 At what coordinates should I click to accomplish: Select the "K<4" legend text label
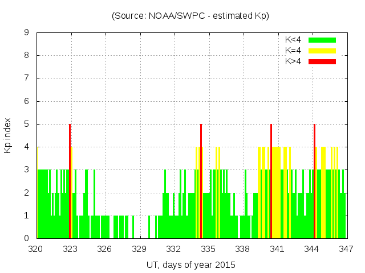pos(293,40)
